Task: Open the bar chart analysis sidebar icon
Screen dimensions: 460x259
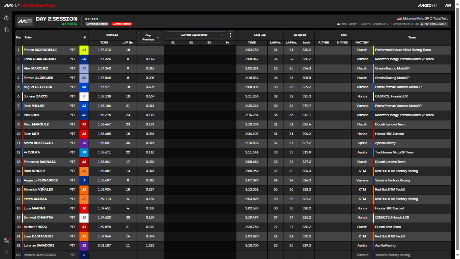Action: point(6,30)
